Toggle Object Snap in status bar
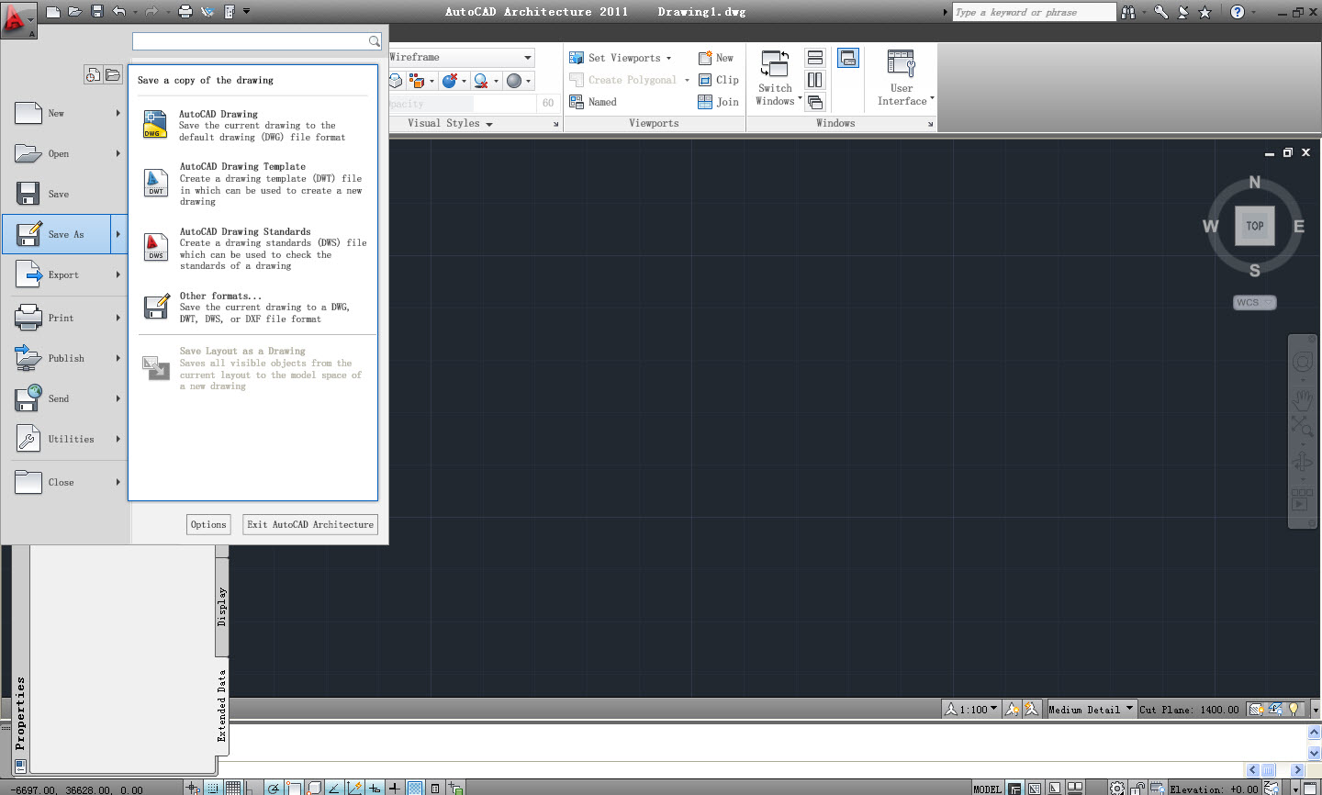This screenshot has width=1322, height=795. 294,788
